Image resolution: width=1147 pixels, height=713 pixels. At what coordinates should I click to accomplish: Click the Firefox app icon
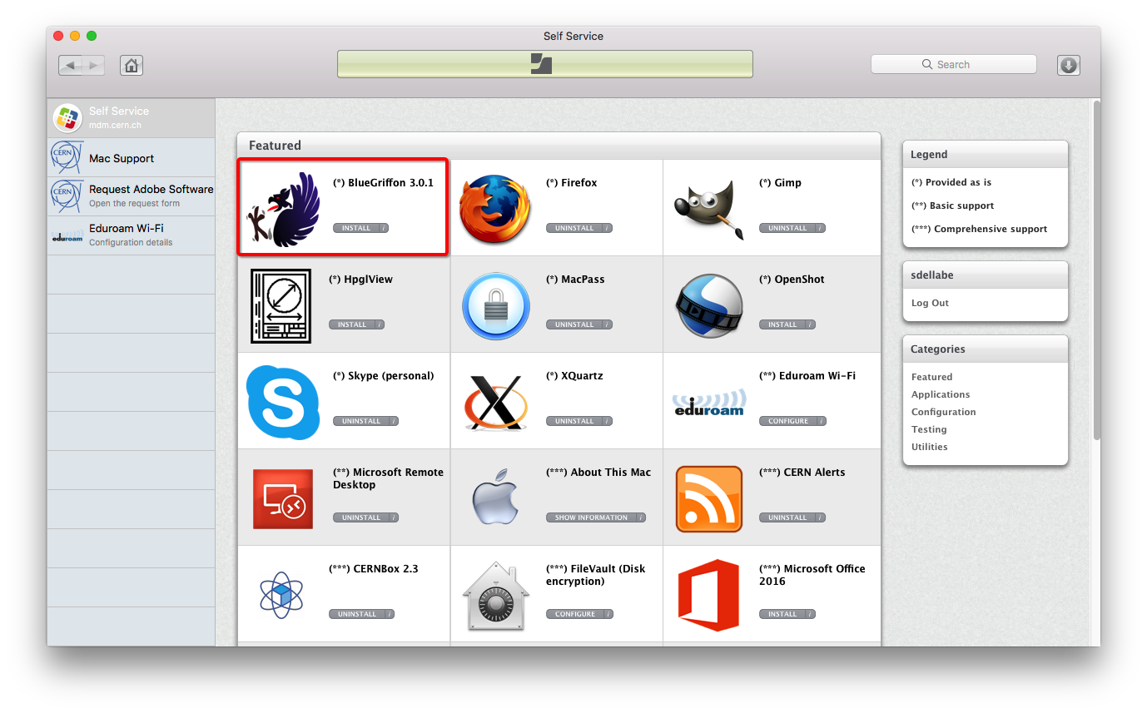click(x=495, y=209)
